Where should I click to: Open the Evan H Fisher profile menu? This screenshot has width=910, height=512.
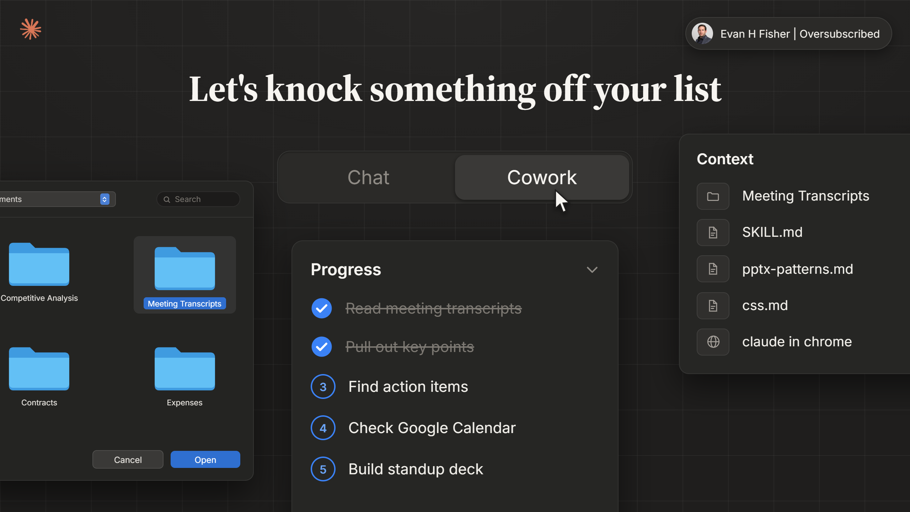click(x=788, y=34)
